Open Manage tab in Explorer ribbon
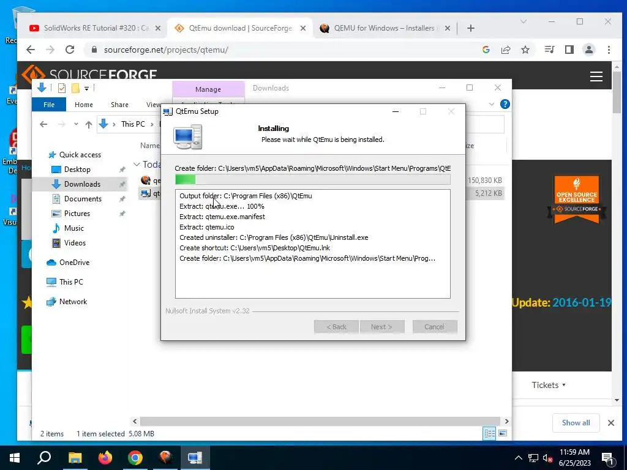627x470 pixels. [x=208, y=89]
